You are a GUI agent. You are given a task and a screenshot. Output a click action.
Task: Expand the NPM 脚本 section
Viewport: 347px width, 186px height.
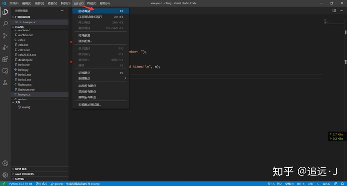pos(40,169)
